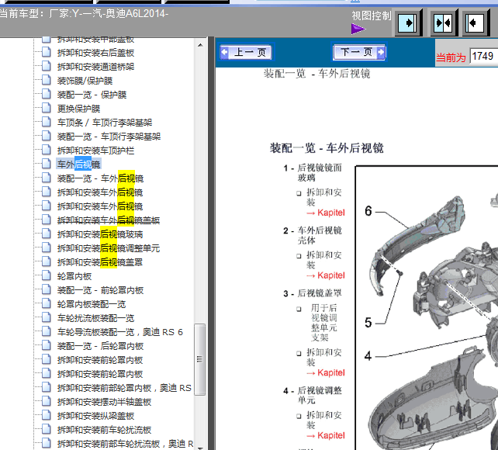Select tree item 拆卸和安装前车轮扰流板

tap(104, 430)
